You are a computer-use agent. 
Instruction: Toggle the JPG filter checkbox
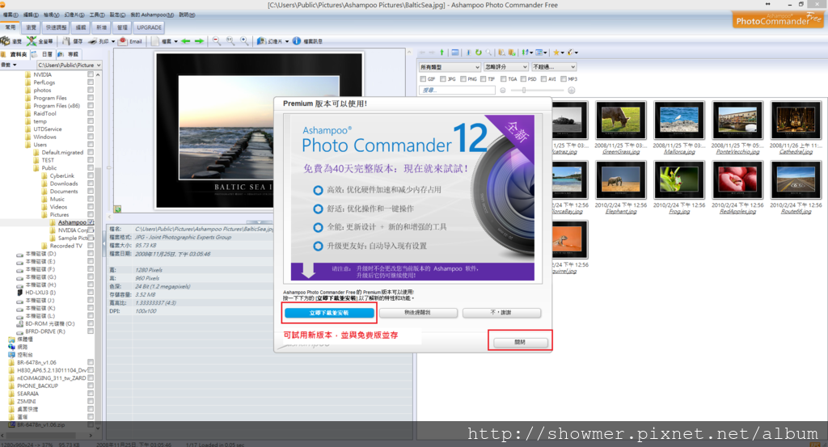pos(443,78)
